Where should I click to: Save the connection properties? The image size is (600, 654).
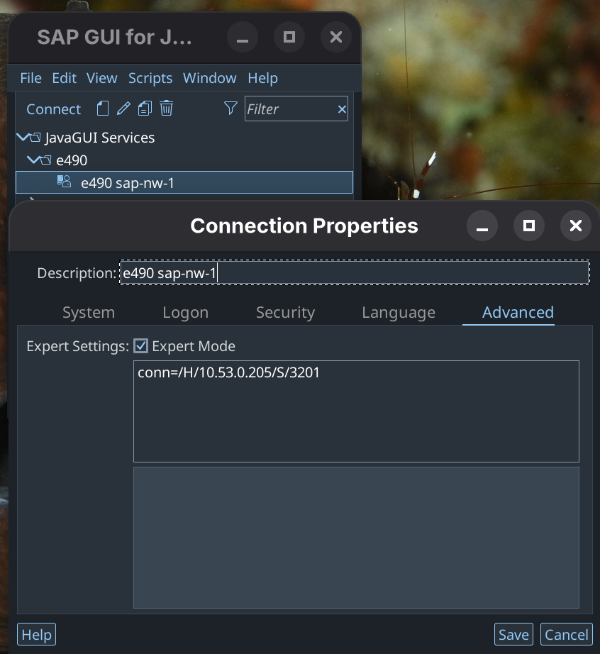(x=513, y=634)
